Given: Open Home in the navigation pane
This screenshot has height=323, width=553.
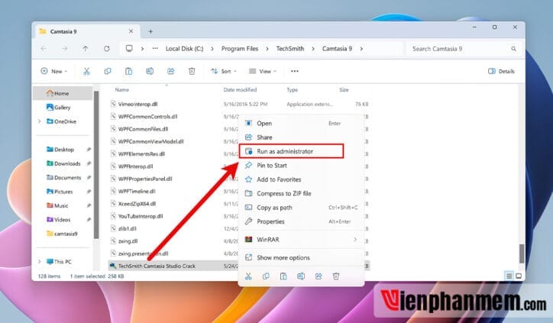Looking at the screenshot, I should pos(63,93).
